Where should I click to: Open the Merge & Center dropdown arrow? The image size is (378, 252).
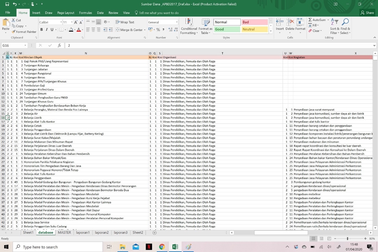tap(145, 30)
